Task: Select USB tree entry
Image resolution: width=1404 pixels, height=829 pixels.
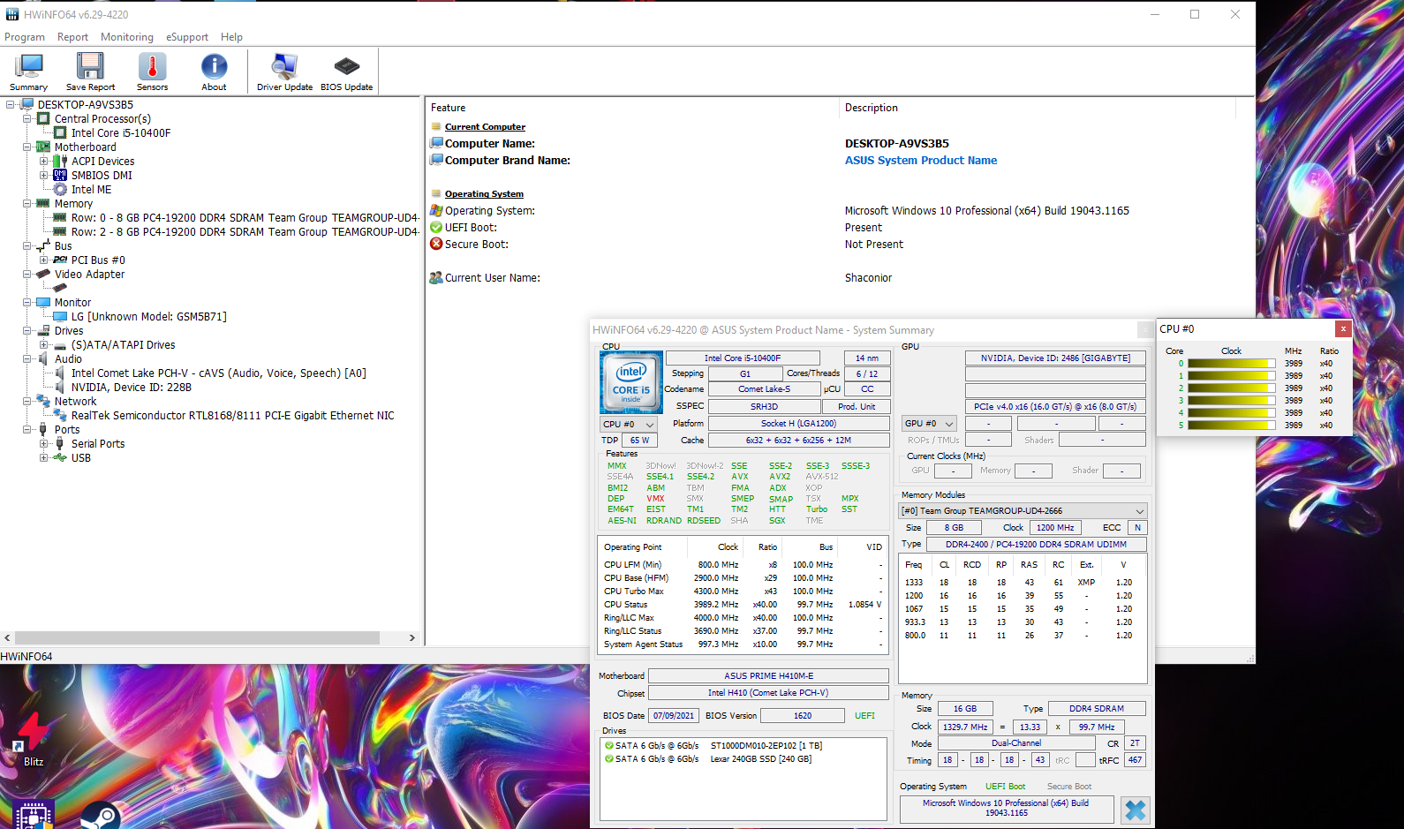Action: (x=81, y=458)
